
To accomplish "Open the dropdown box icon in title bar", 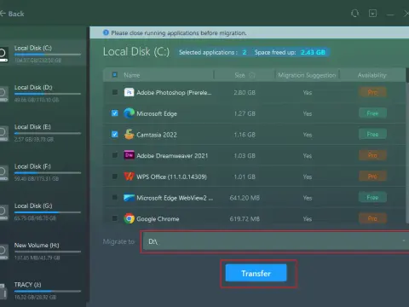I will (372, 14).
